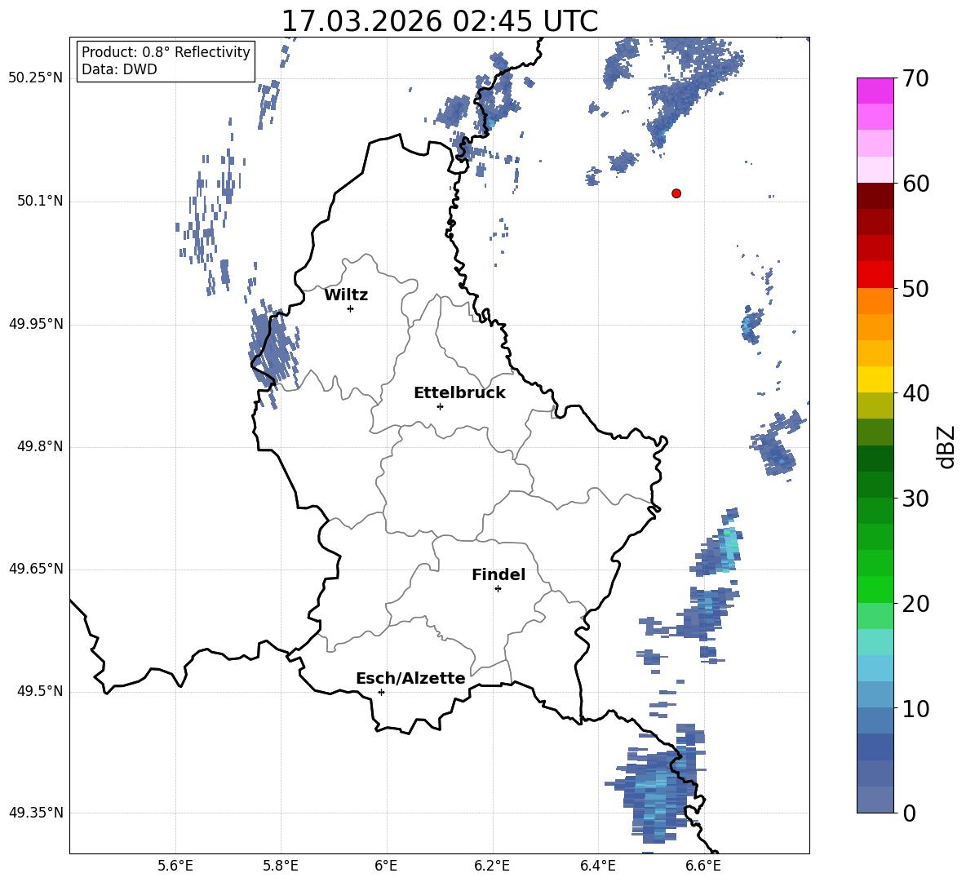Click the 6.6°E longitude label
Viewport: 966px width, 882px height.
pos(703,866)
